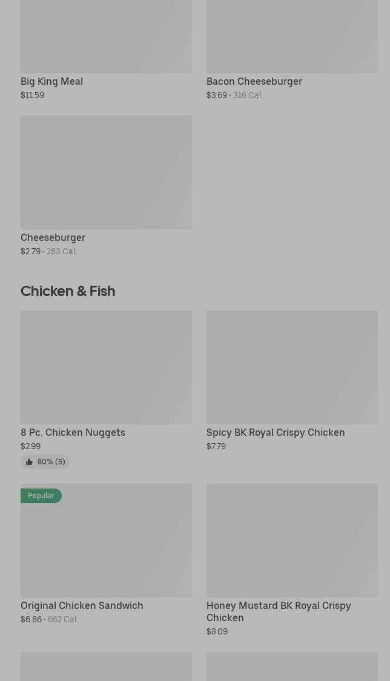Screen dimensions: 390x681
Task: Click the thumbs-up rating icon
Action: pyautogui.click(x=29, y=462)
